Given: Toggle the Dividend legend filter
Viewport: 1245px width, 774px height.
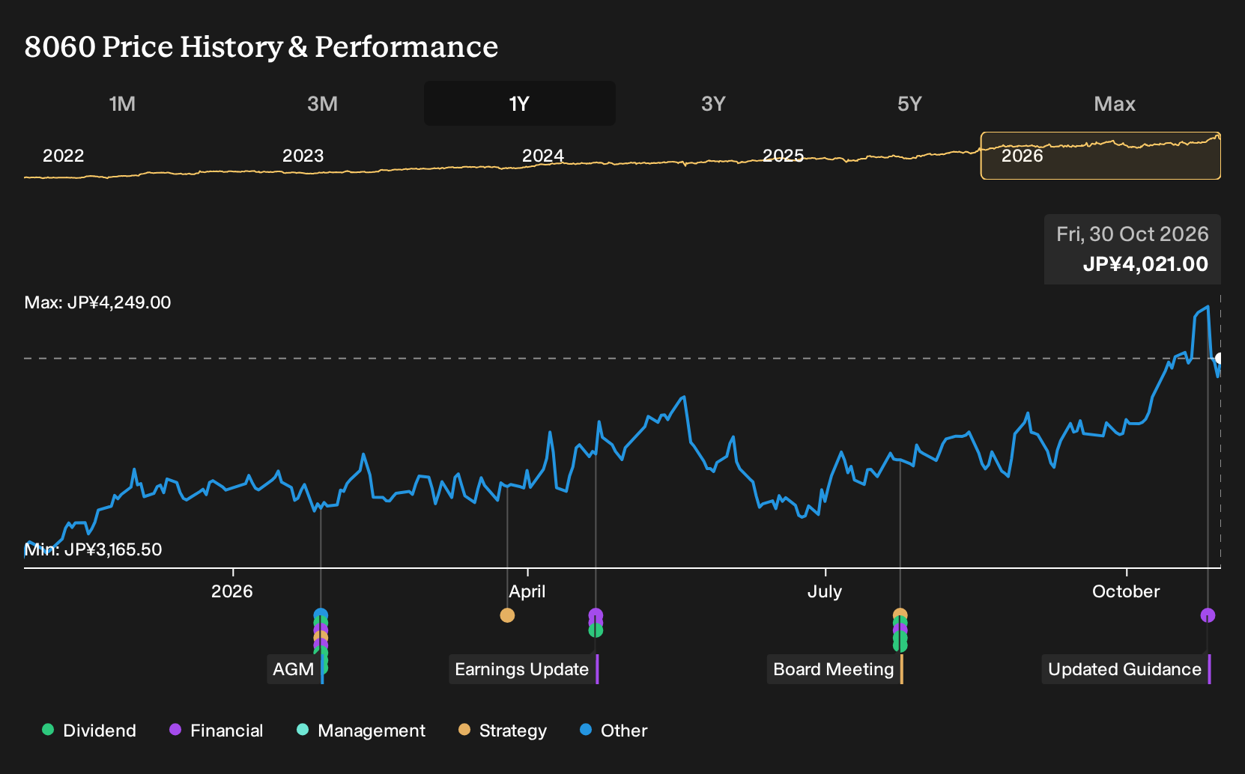Looking at the screenshot, I should 89,731.
